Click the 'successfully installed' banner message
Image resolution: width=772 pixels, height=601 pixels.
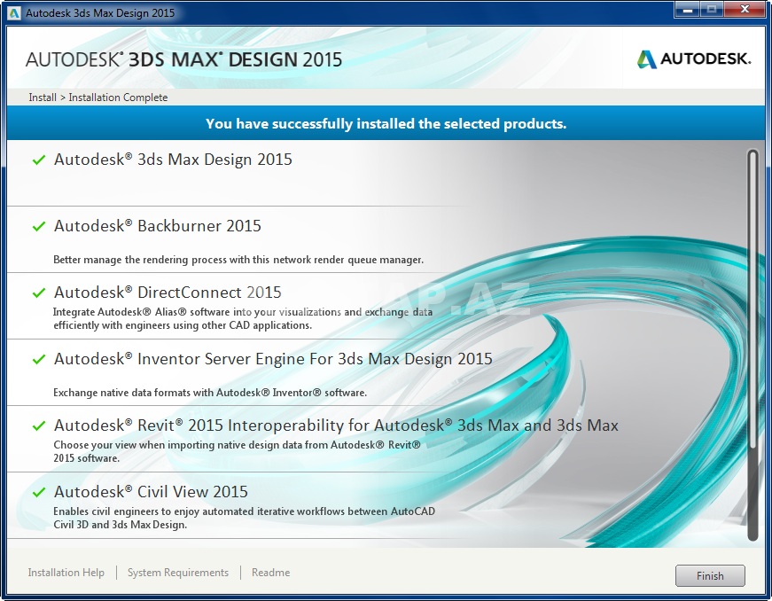(386, 123)
